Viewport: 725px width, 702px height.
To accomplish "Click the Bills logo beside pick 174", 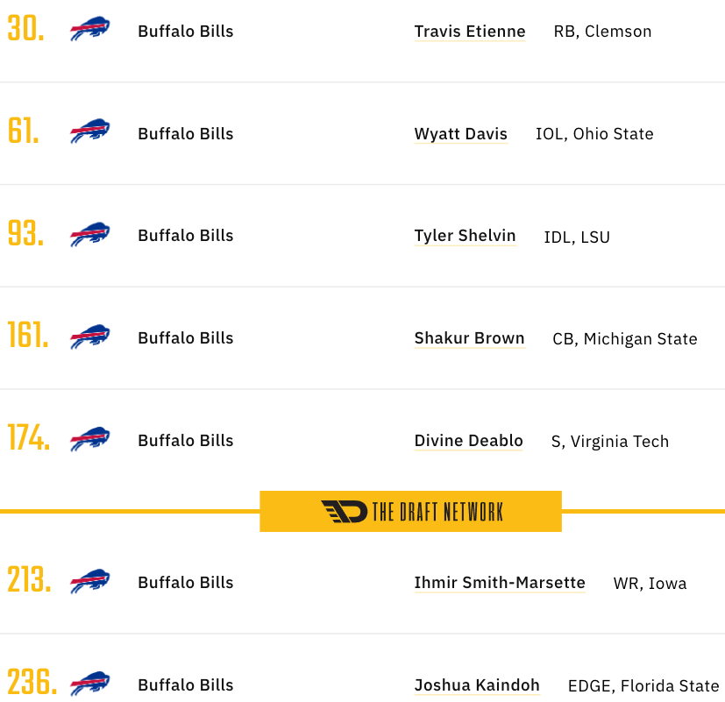I will point(89,439).
